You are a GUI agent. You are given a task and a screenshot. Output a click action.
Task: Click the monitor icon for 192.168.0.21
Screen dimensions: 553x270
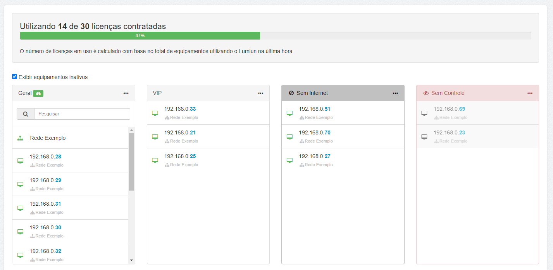pyautogui.click(x=155, y=137)
